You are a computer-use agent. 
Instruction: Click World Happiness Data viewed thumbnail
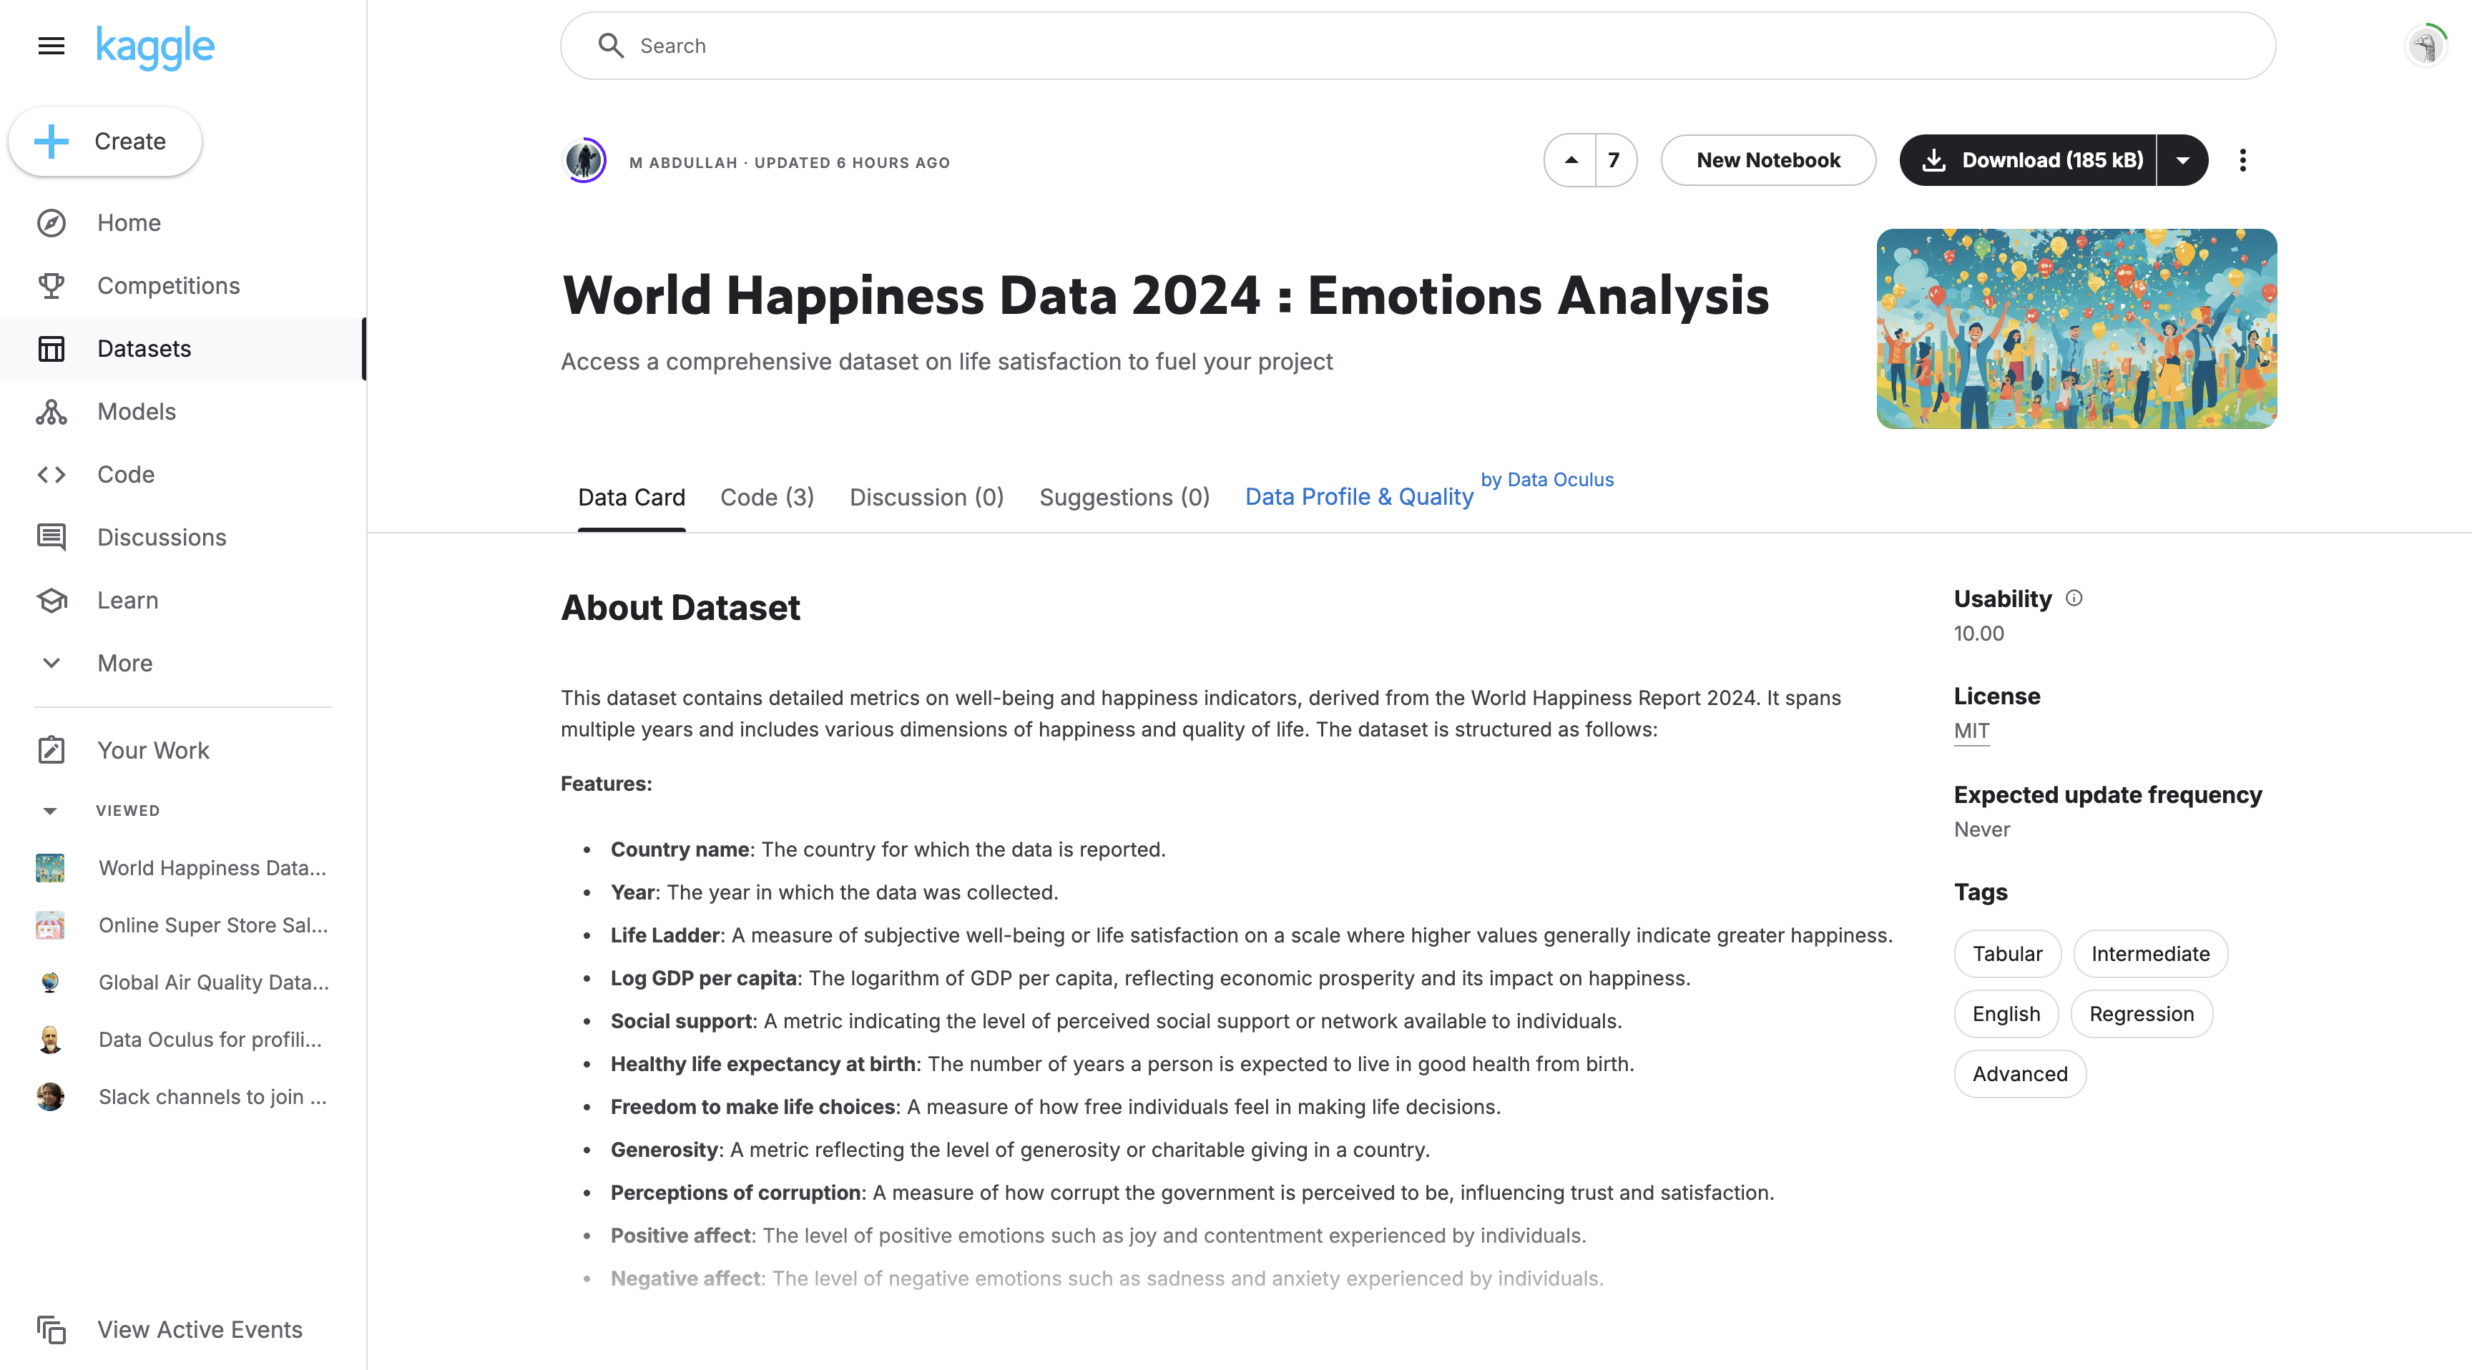point(50,867)
